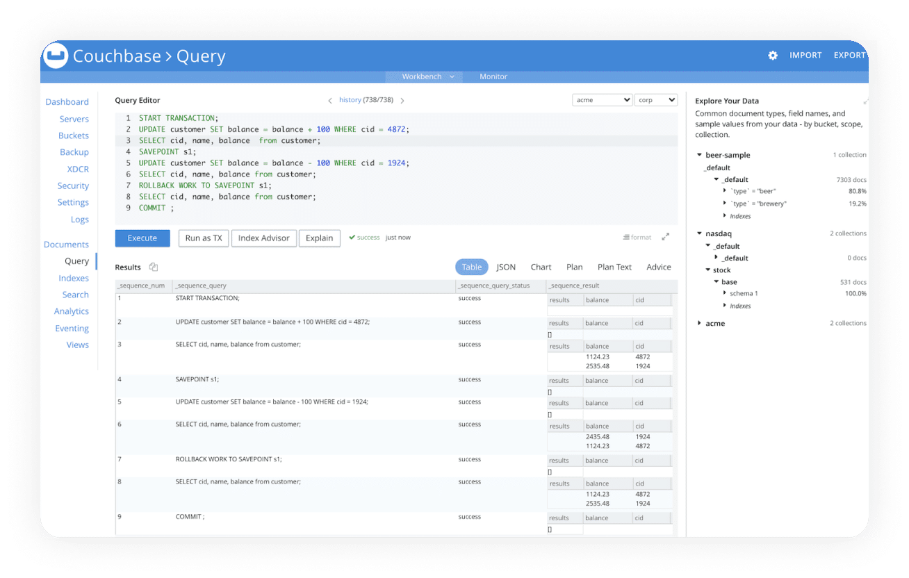Open the query context bucket dropdown showing acme
This screenshot has width=909, height=578.
point(602,99)
